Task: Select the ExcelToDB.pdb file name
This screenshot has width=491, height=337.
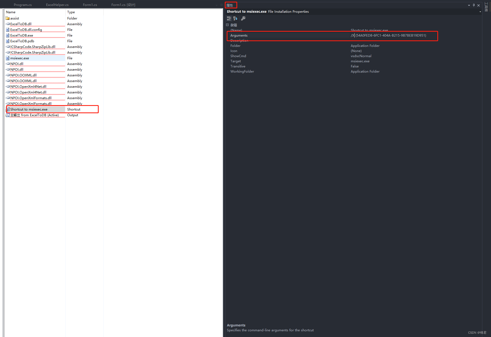Action: click(x=22, y=41)
